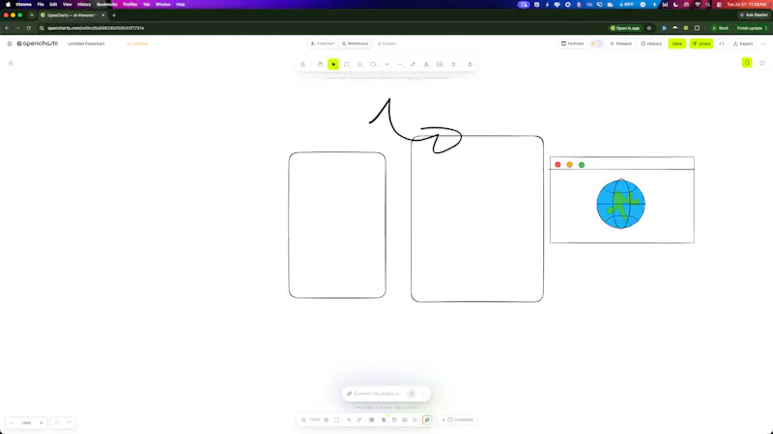
Task: Click the Untitled Flowchart title
Action: [86, 43]
